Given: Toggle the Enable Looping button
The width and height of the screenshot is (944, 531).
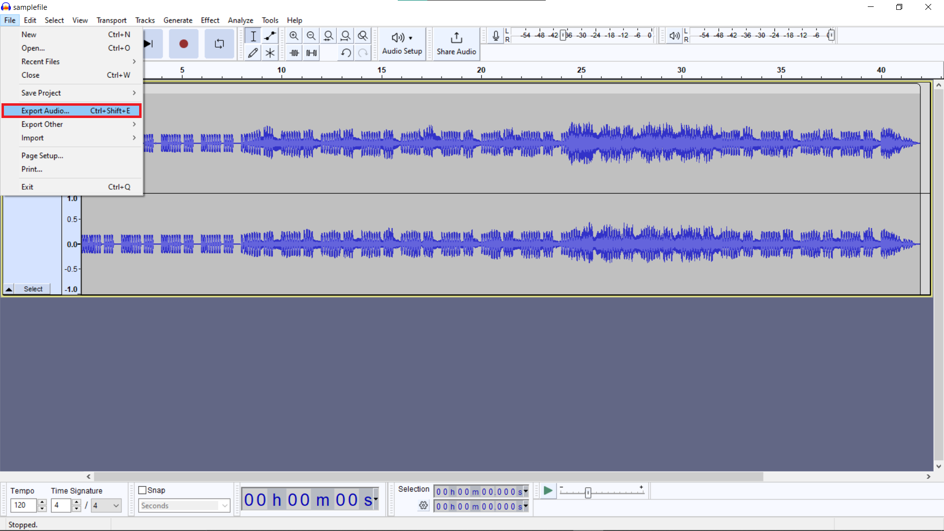Looking at the screenshot, I should click(x=219, y=43).
